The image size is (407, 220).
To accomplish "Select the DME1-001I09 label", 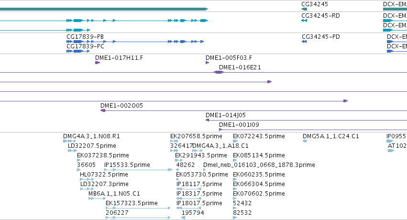I will tap(239, 125).
